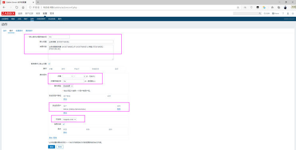
Task: Open the 报表 (Reports) main menu
Action: pos(38,14)
